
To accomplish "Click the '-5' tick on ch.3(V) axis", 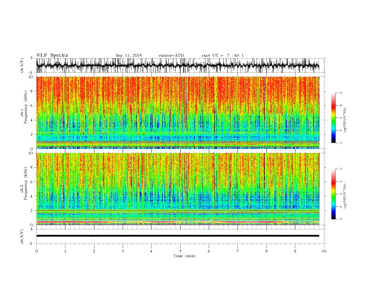I will [31, 244].
